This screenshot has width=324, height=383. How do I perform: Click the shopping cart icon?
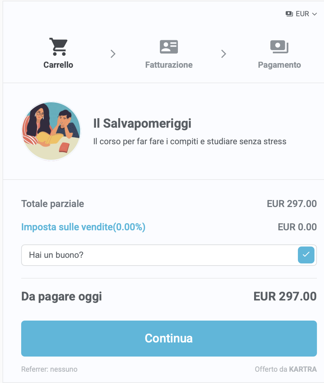(x=58, y=47)
